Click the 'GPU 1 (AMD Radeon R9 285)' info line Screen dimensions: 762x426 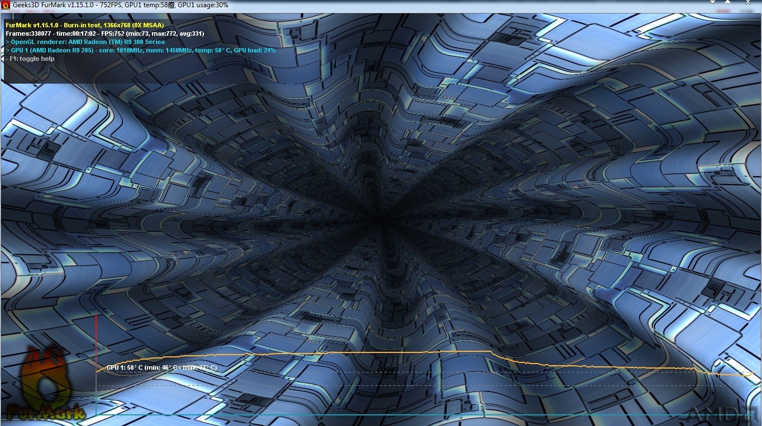click(140, 50)
